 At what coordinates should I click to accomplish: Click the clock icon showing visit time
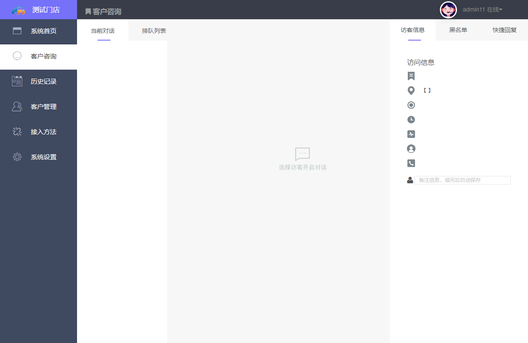point(411,119)
